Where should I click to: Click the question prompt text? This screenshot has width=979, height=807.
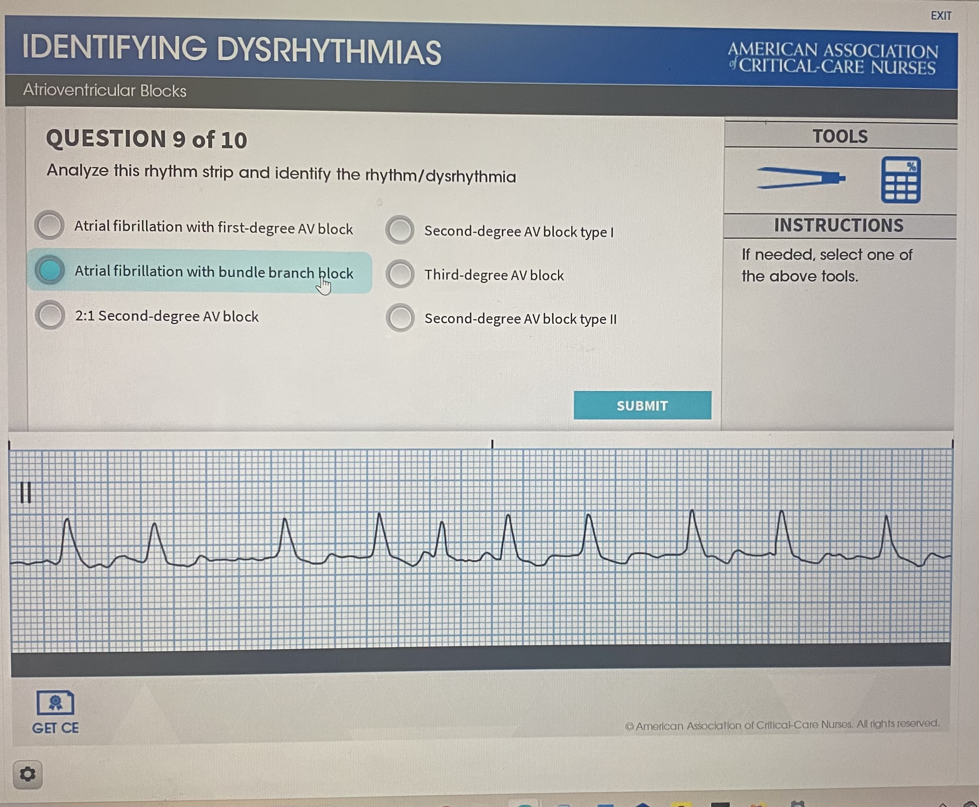(x=281, y=173)
